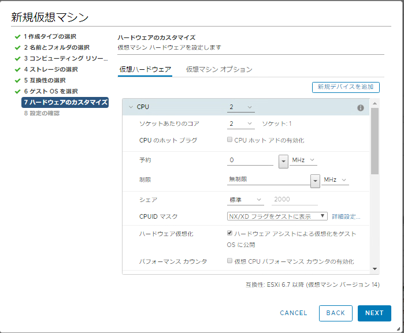This screenshot has height=333, width=404.
Task: Click the scrollbar up arrow
Action: 375,103
